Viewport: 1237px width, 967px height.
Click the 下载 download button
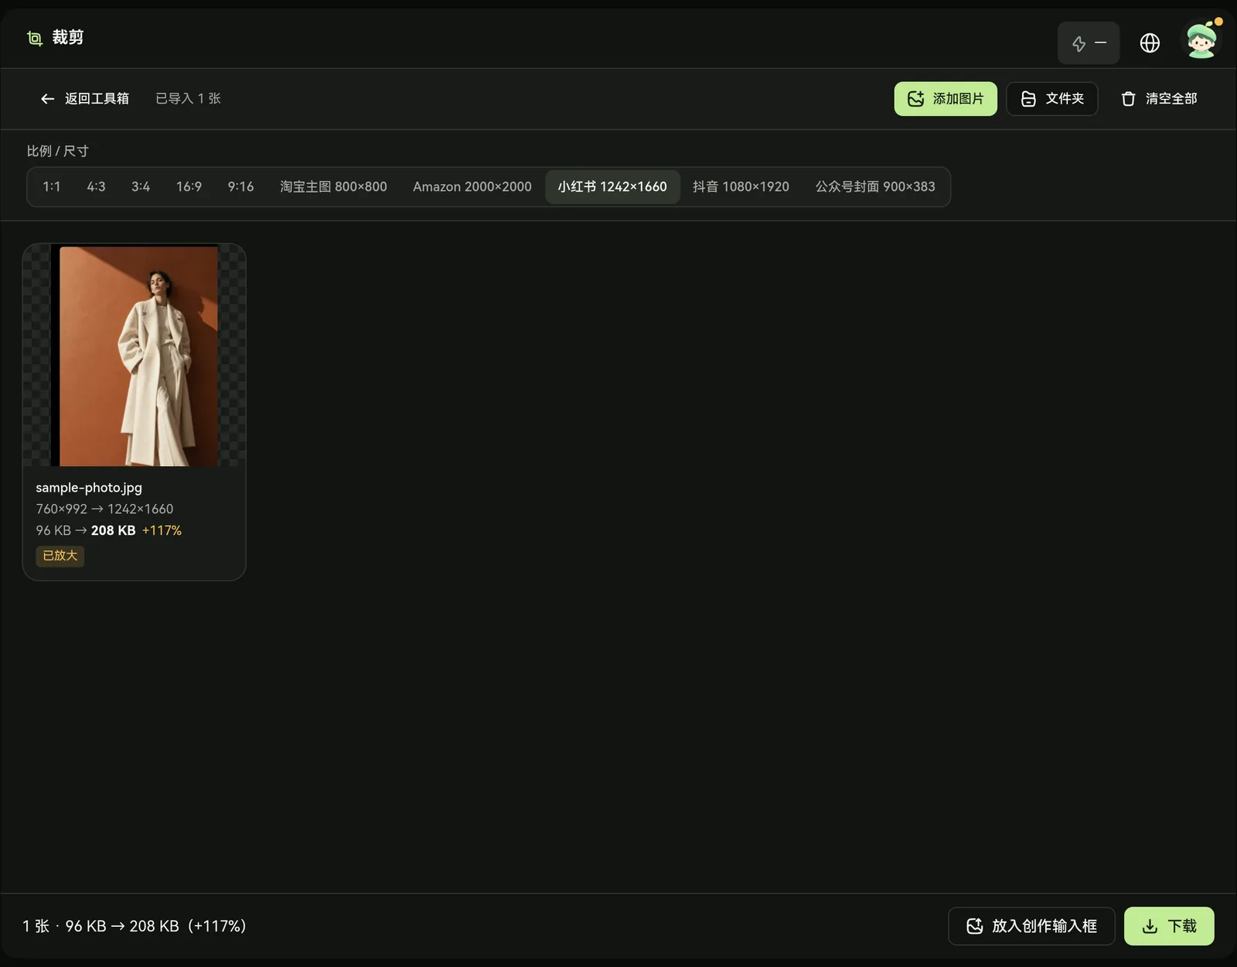pos(1169,926)
